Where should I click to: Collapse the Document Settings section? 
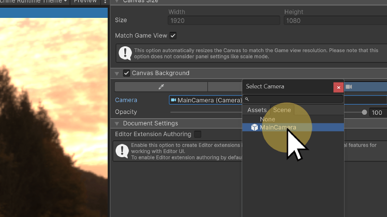click(x=117, y=123)
